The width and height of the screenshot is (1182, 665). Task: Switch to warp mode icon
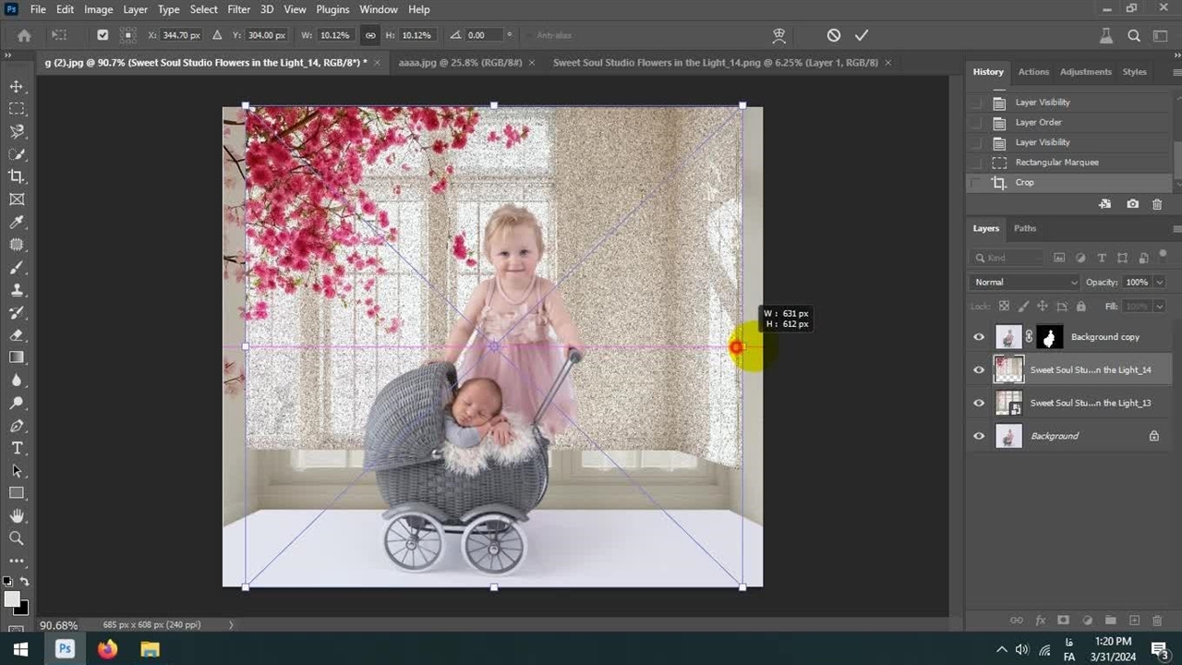click(779, 35)
